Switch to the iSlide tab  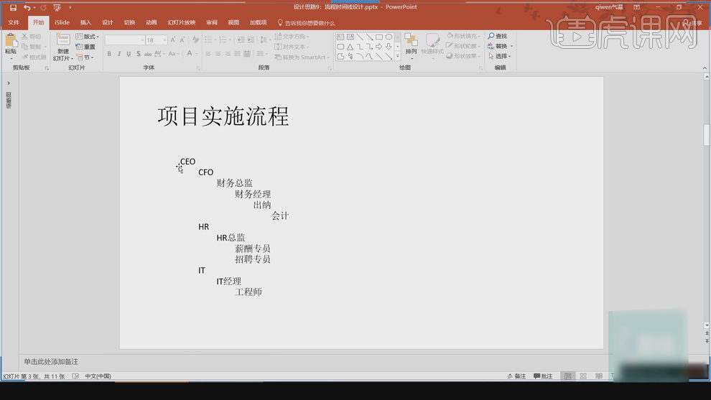(x=62, y=22)
